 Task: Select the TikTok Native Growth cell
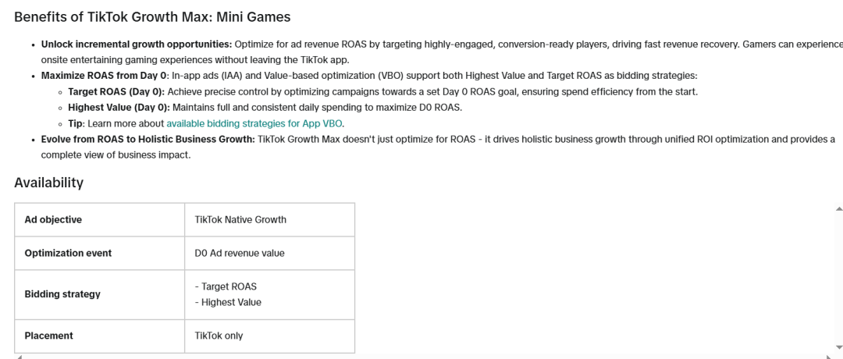[x=269, y=219]
